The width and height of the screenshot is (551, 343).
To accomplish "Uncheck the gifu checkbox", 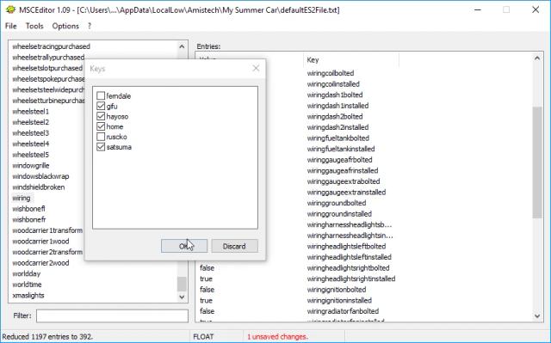I will (x=101, y=106).
